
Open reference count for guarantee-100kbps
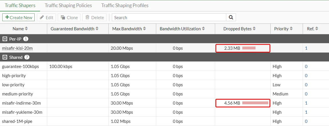coord(306,67)
